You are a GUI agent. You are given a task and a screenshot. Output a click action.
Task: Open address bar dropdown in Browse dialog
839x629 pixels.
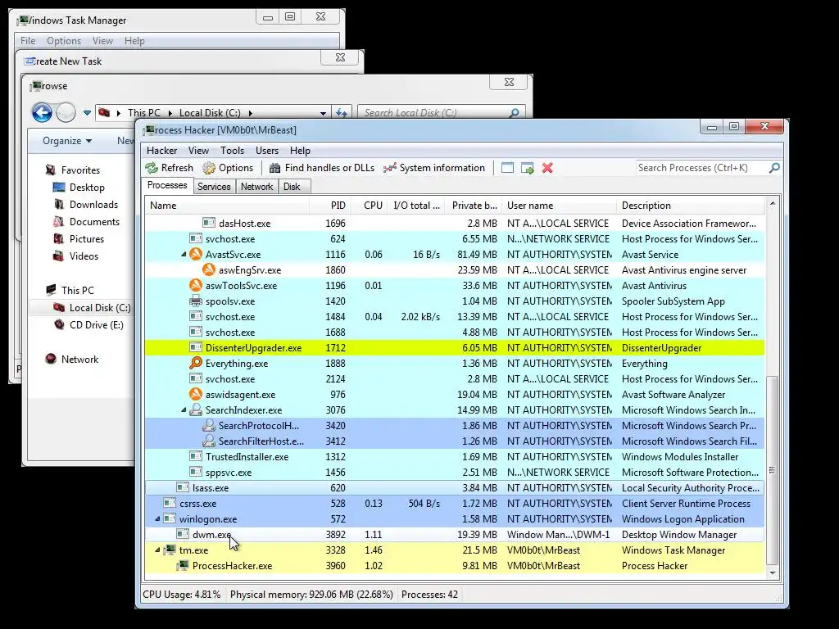coord(323,113)
